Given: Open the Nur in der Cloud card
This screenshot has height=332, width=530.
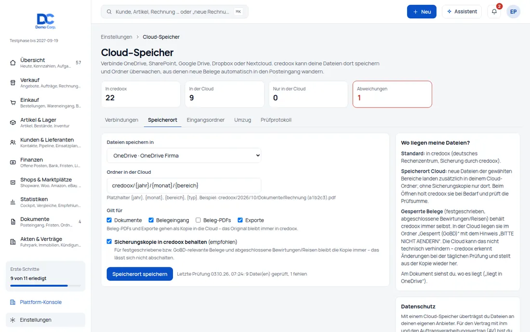Looking at the screenshot, I should 308,94.
